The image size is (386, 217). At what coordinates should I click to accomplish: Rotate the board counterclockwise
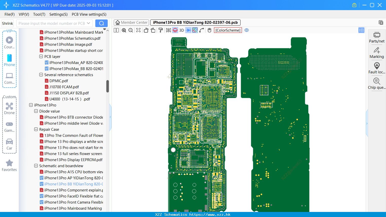pyautogui.click(x=146, y=30)
